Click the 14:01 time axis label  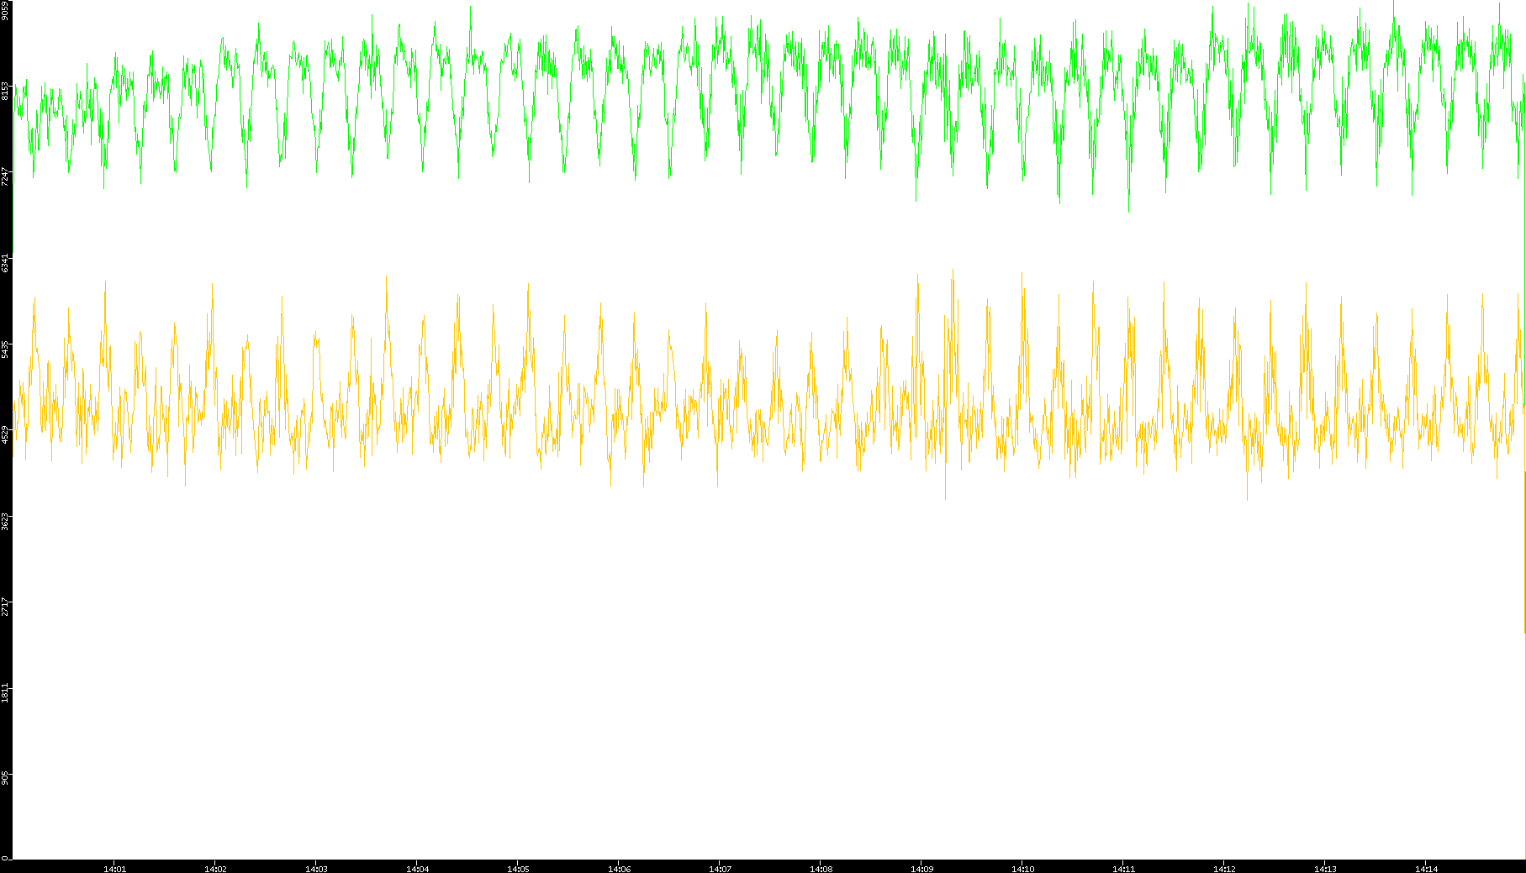point(114,868)
